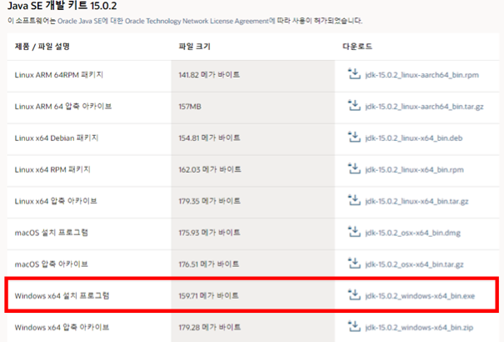Select the Windows x64 압축 아카이브 label
This screenshot has width=504, height=342.
click(62, 327)
